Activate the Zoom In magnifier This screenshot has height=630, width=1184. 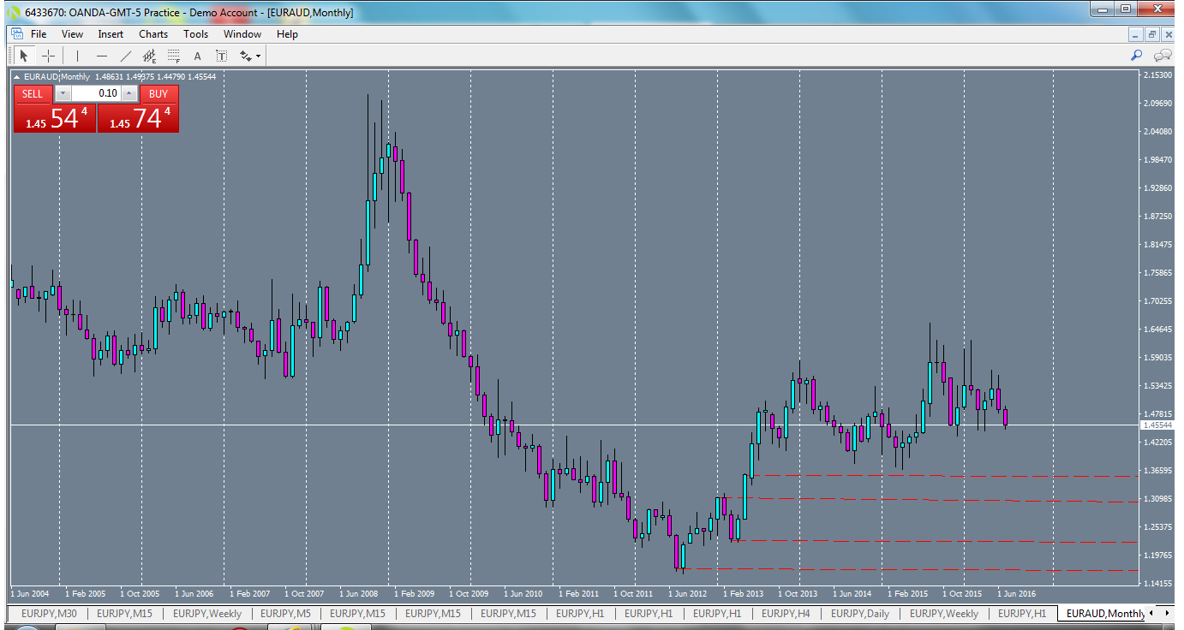coord(1136,55)
